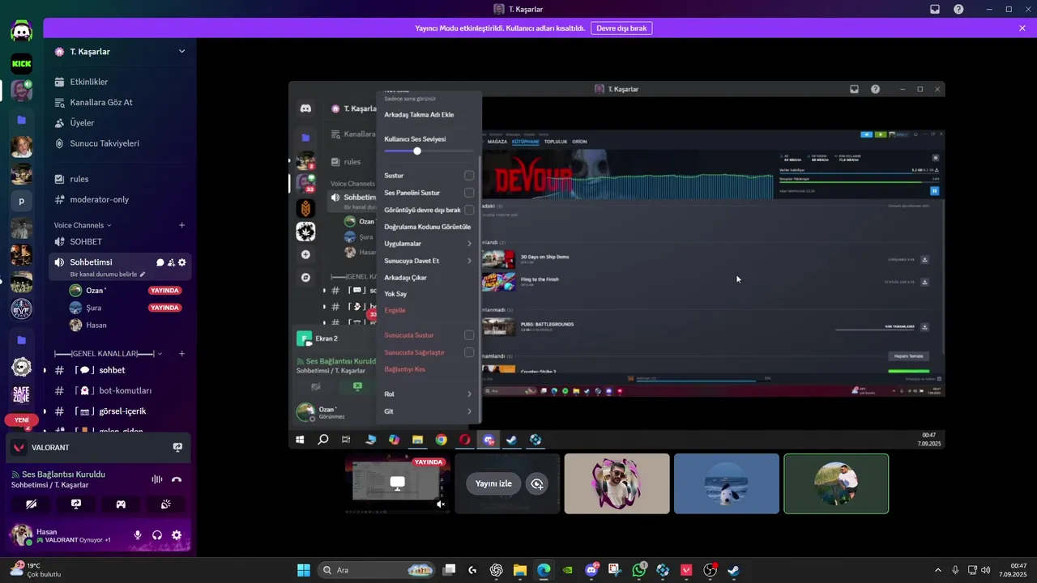
Task: Mute the microphone next to Hasan
Action: click(138, 535)
